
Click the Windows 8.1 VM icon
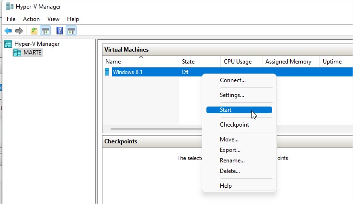coord(107,72)
